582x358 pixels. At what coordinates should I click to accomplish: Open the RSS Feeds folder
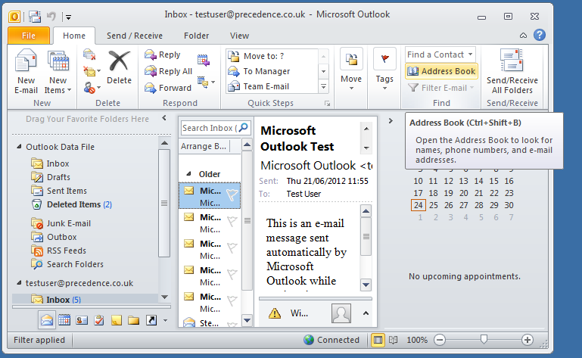[x=58, y=251]
